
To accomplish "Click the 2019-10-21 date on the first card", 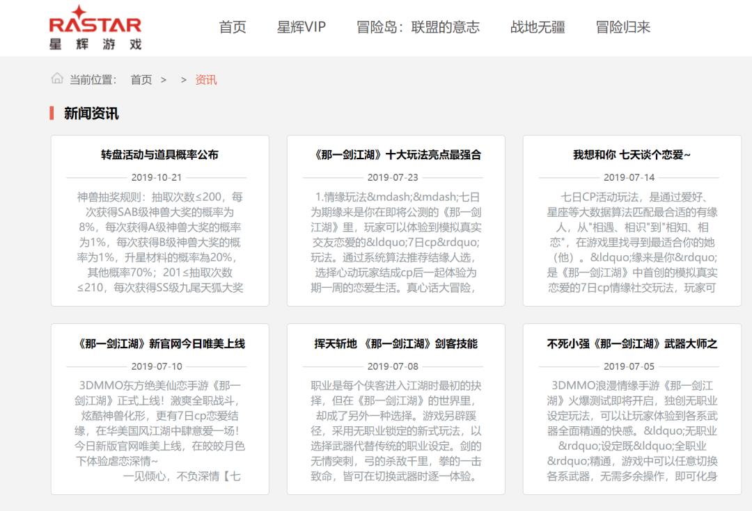I will click(x=157, y=177).
